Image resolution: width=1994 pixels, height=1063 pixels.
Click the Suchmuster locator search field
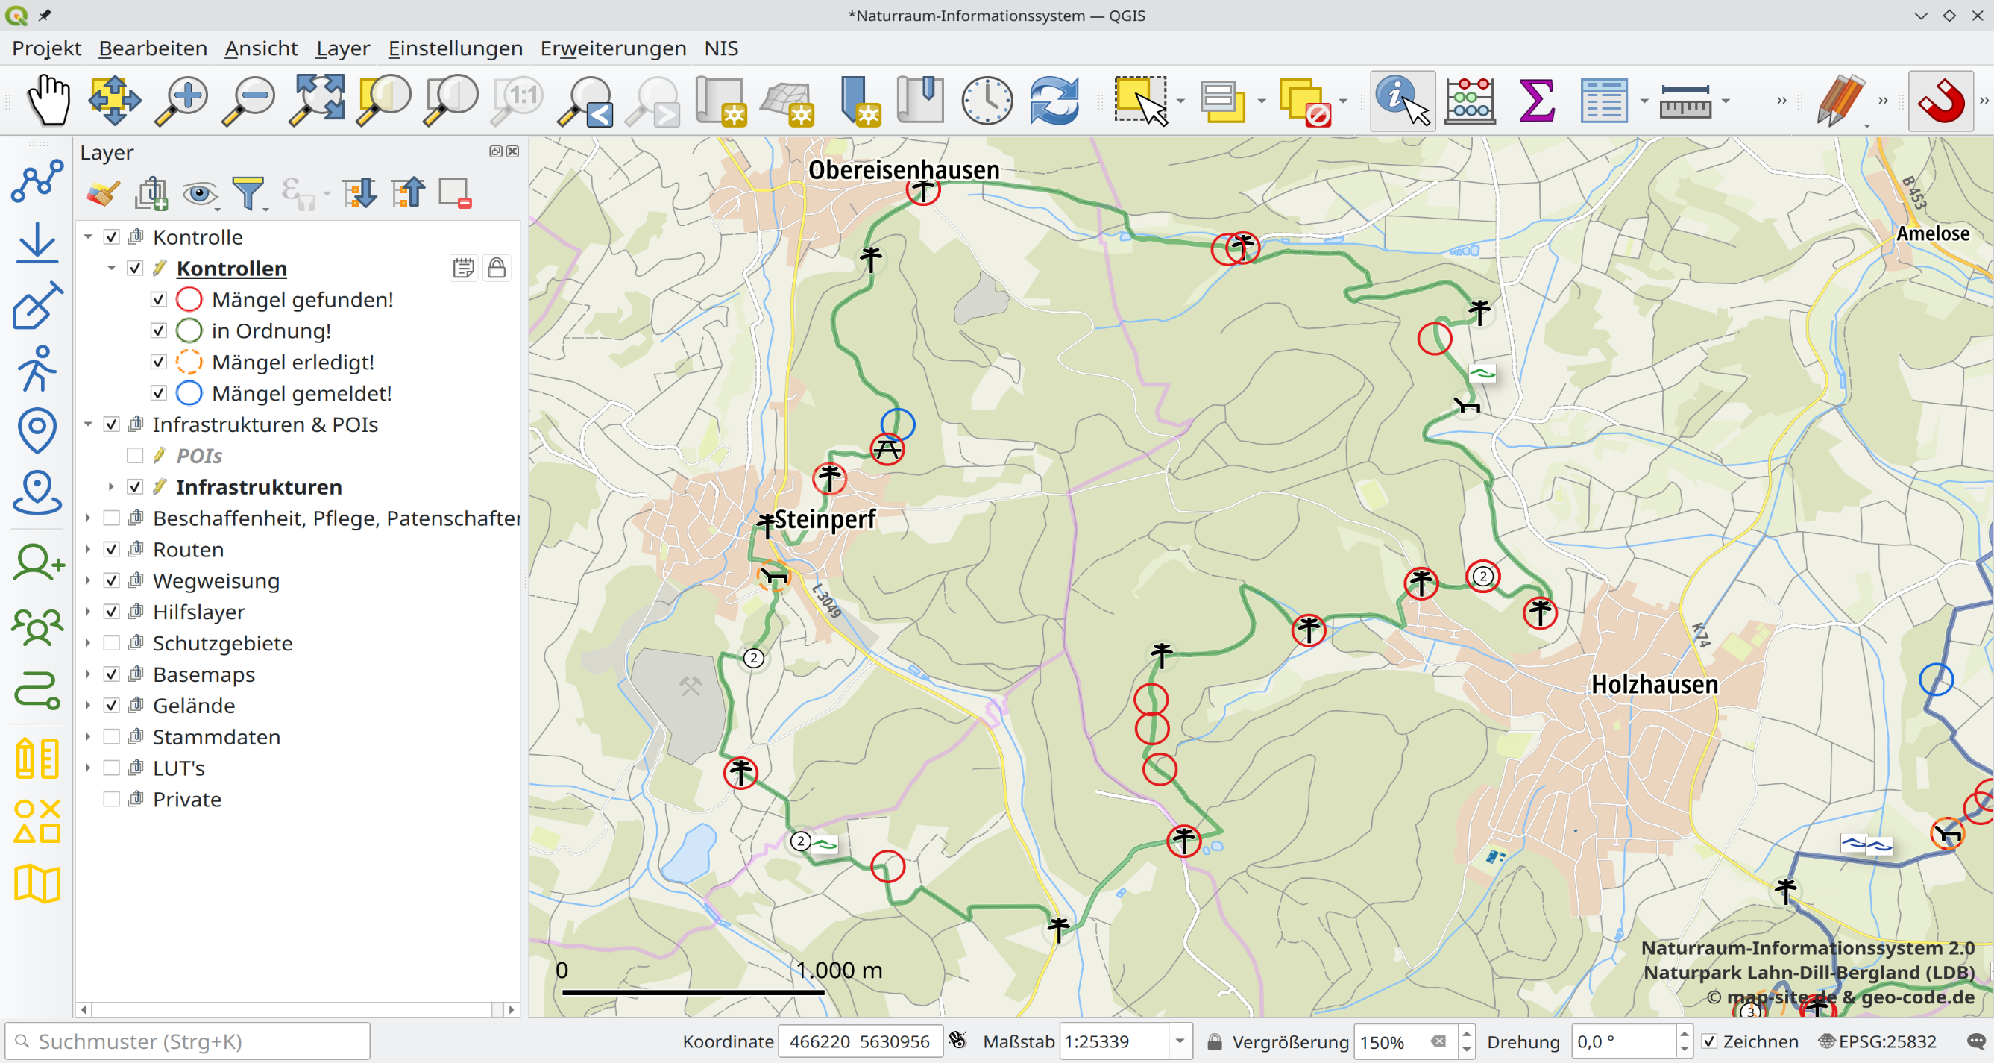click(187, 1041)
